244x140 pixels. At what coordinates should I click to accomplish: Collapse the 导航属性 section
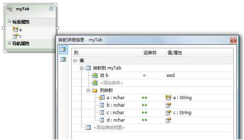pyautogui.click(x=9, y=43)
